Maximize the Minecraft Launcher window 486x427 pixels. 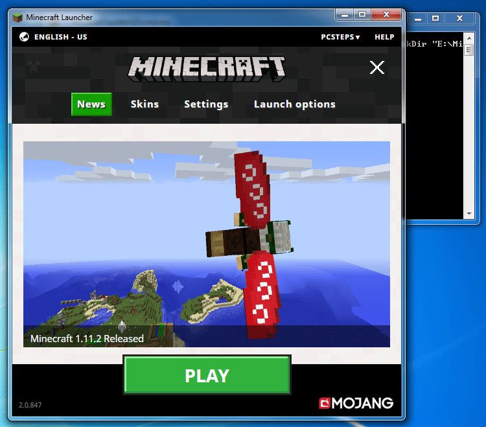(362, 14)
